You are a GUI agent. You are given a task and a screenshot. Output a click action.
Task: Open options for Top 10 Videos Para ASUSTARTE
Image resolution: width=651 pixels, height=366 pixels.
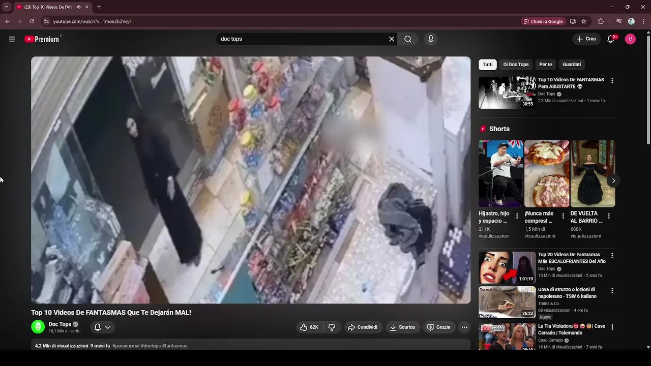612,81
